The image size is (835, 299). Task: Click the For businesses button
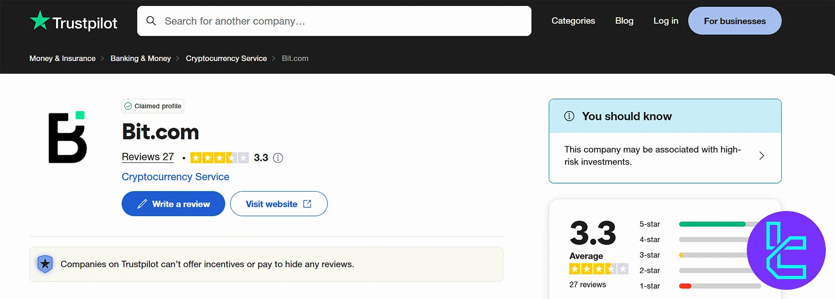(735, 21)
